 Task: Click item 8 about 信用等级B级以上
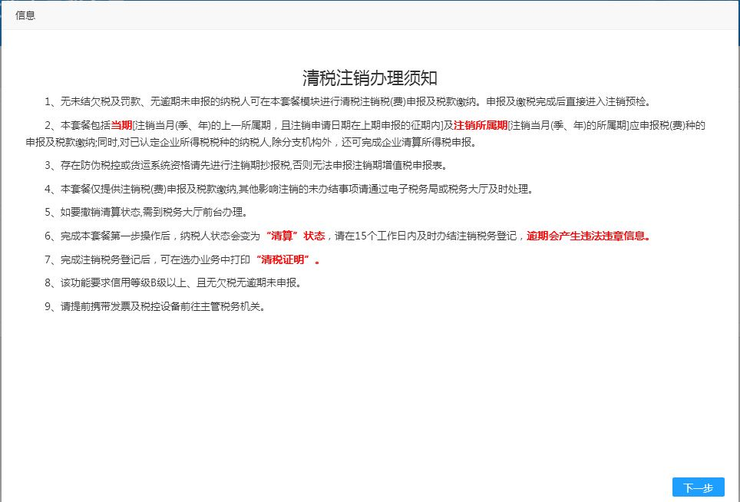(173, 282)
